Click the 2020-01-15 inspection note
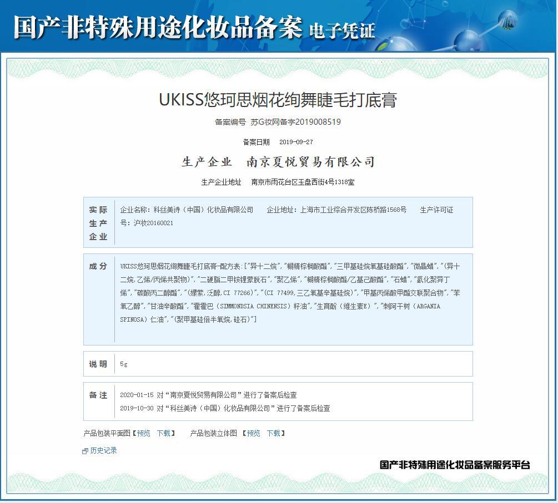 point(208,395)
